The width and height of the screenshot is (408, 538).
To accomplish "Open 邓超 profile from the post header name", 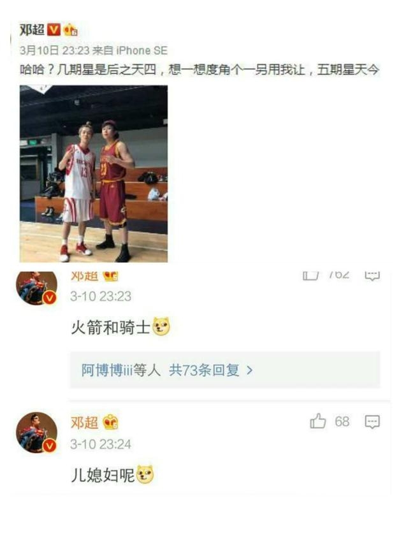I will [32, 30].
